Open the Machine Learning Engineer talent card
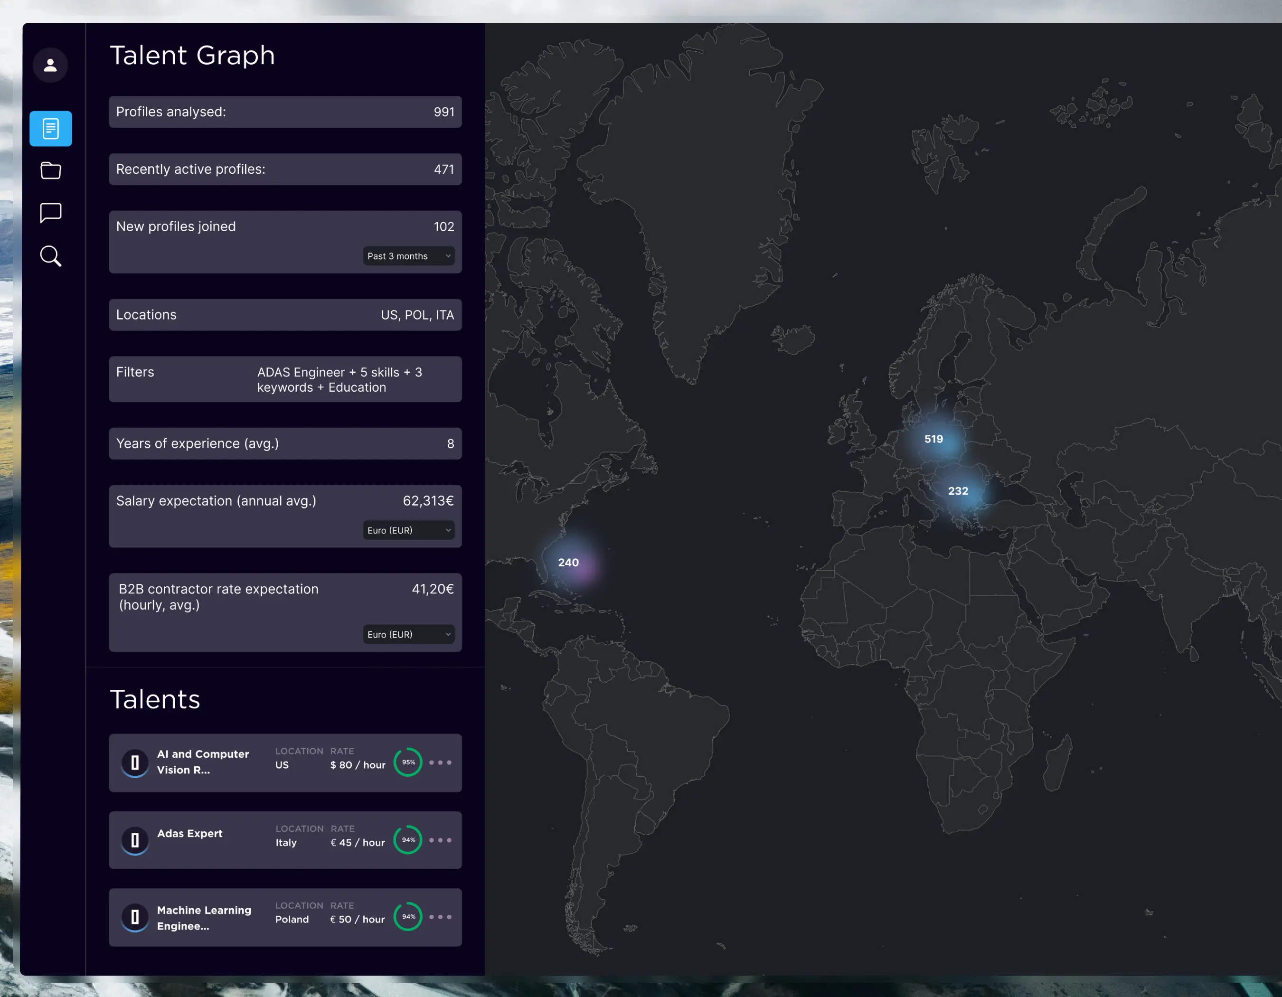 [x=204, y=918]
